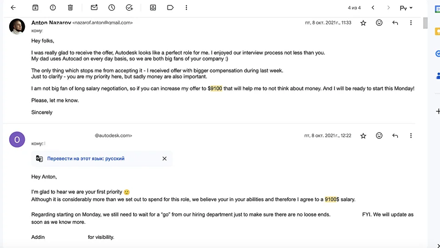Open the toolbar's three-dot more menu
This screenshot has width=440, height=248.
tap(186, 7)
